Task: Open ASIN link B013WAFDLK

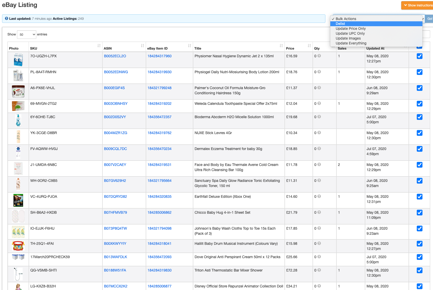Action: click(x=116, y=257)
